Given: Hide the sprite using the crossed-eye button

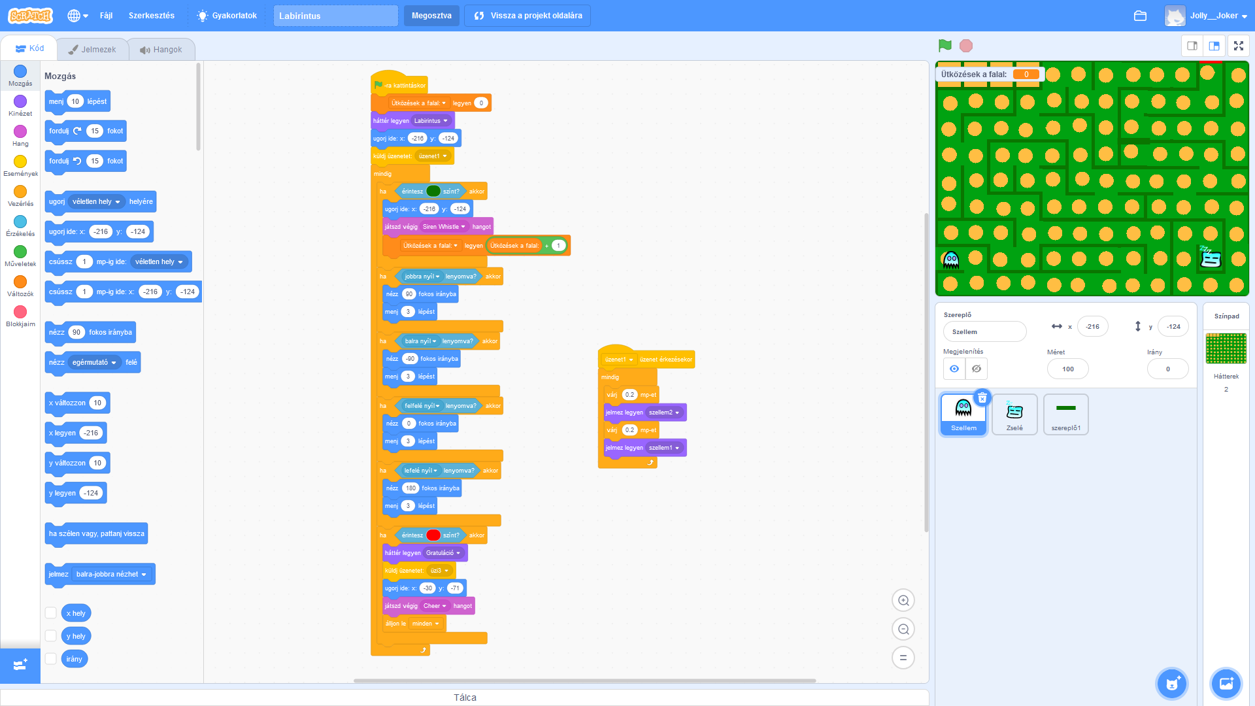Looking at the screenshot, I should [977, 369].
